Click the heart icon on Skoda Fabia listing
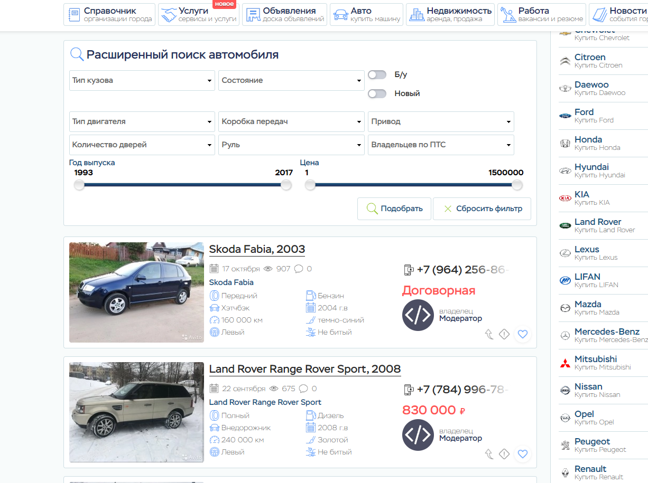Screen dimensions: 648x483 [523, 334]
